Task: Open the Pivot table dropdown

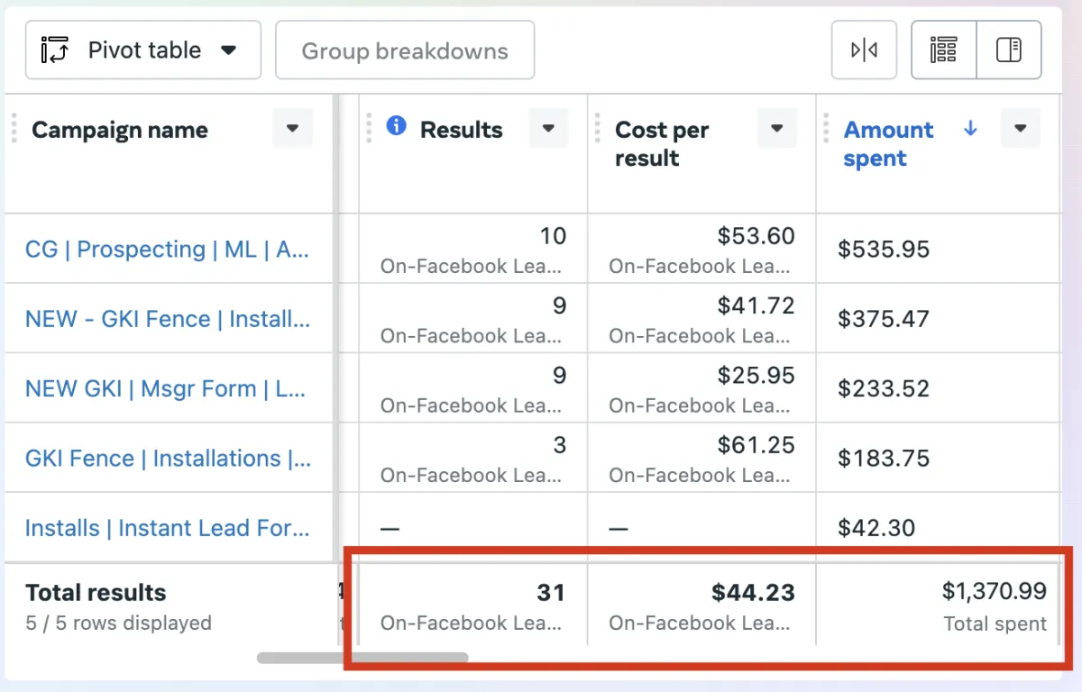Action: (x=229, y=50)
